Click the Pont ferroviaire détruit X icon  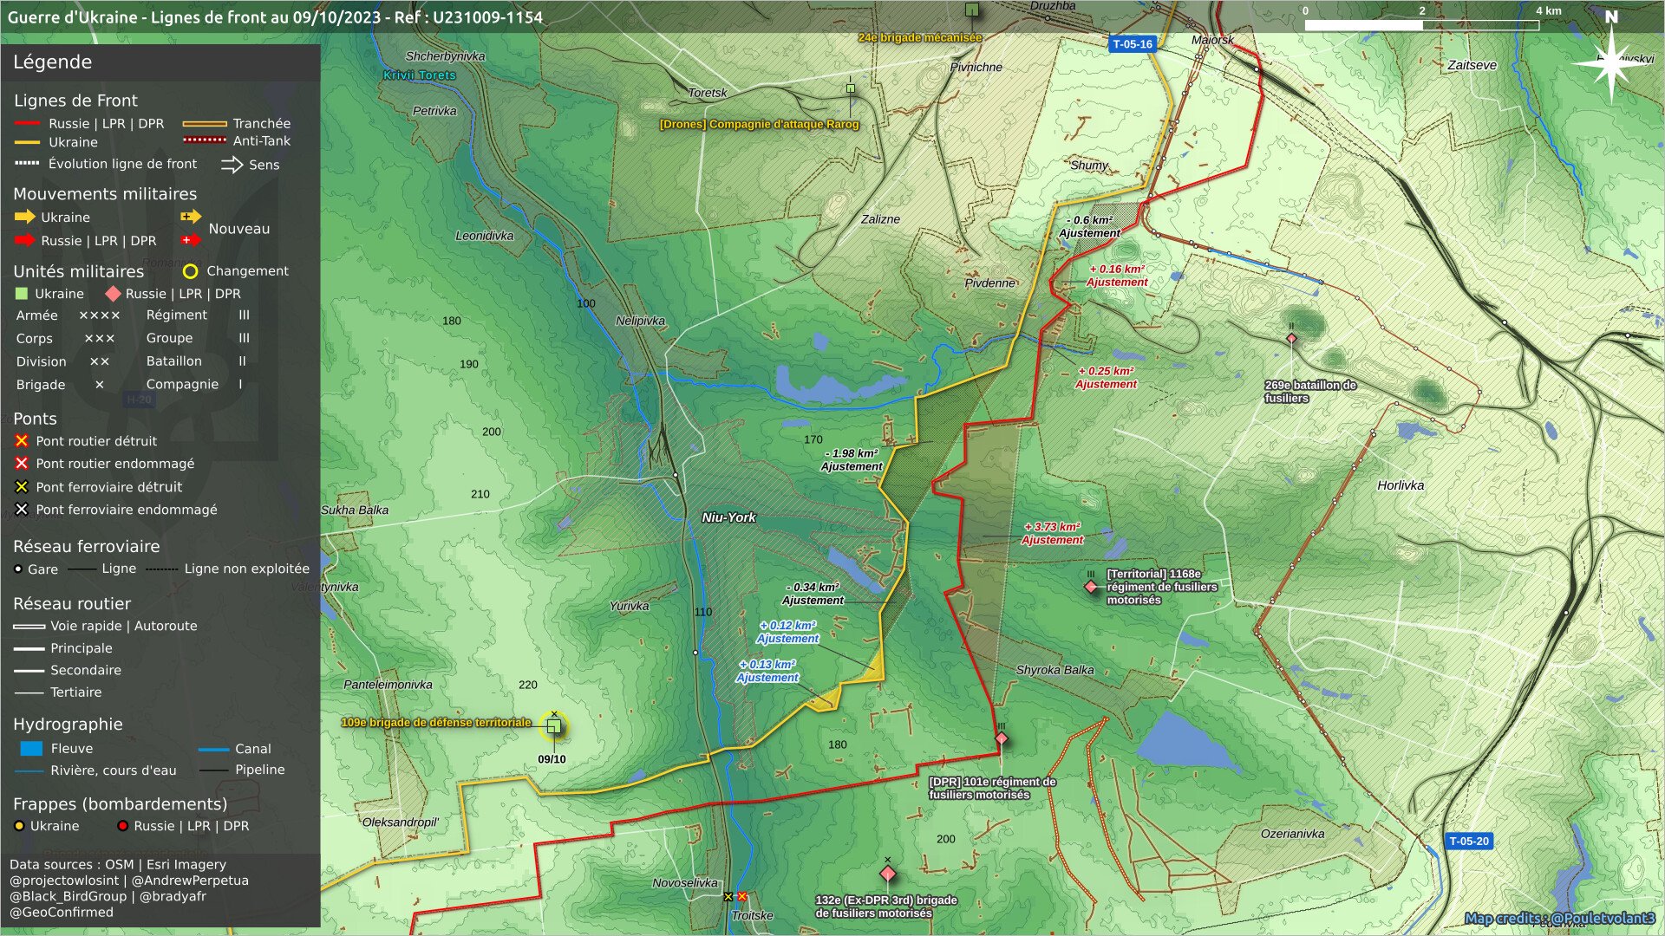click(22, 487)
